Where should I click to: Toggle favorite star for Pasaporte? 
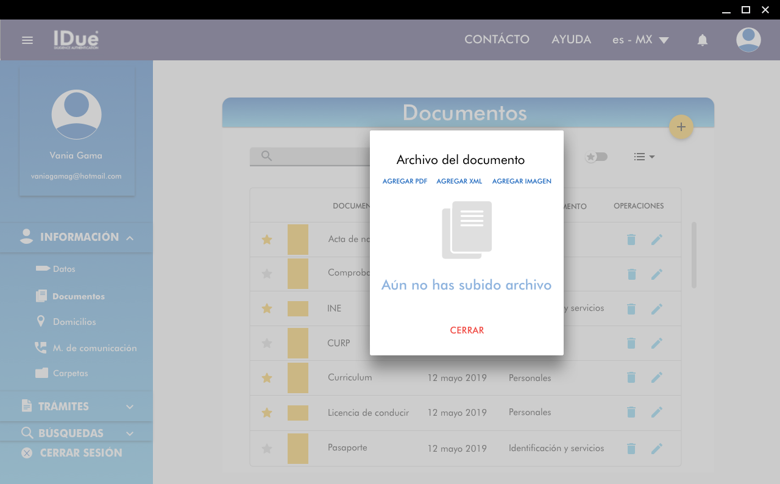pos(266,449)
